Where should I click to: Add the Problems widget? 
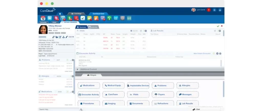click(x=163, y=85)
